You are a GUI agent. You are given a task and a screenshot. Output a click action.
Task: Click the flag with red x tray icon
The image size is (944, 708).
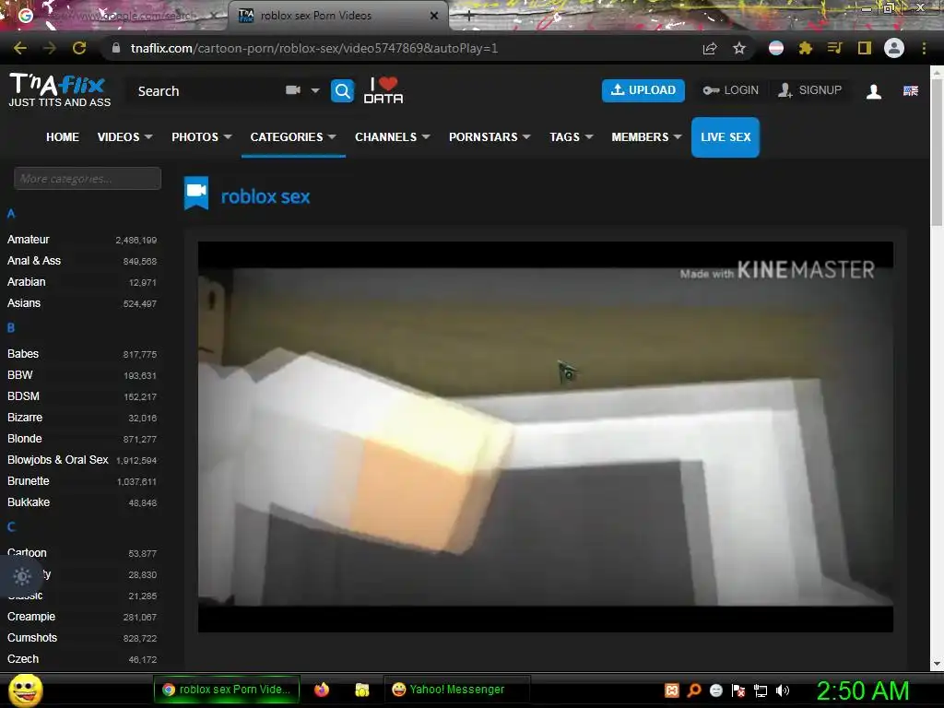tap(738, 690)
